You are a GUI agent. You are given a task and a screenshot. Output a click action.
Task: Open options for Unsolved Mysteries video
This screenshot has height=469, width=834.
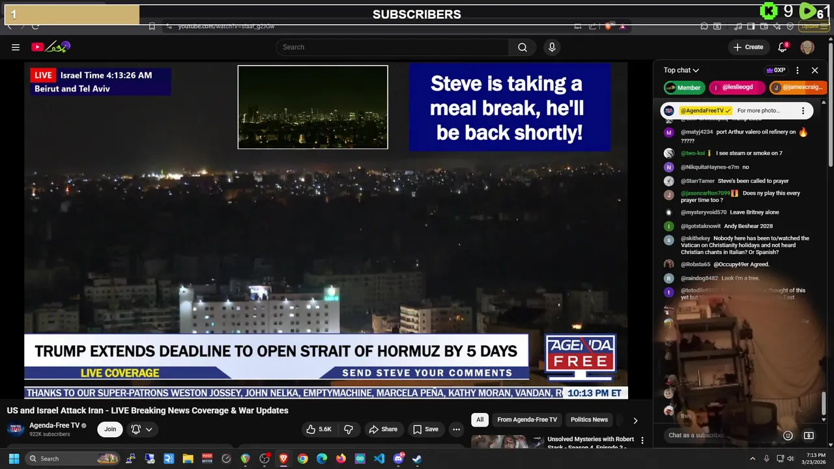[642, 441]
